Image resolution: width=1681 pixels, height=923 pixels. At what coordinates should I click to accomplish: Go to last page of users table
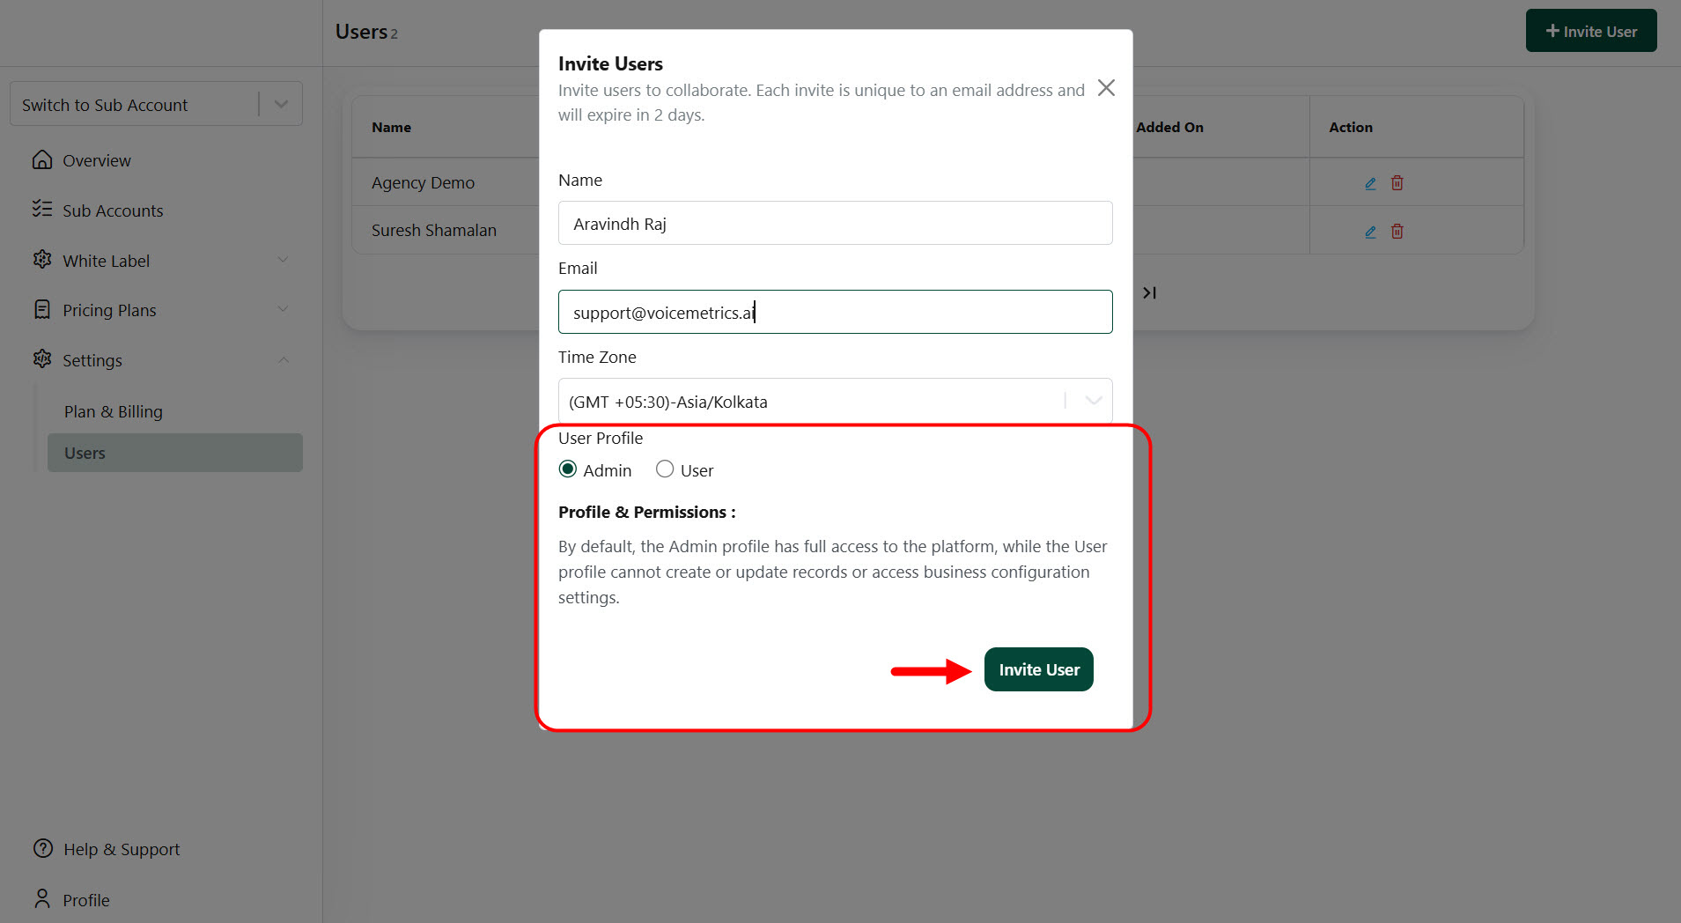coord(1149,292)
